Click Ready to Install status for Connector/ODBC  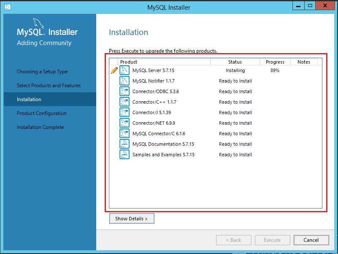235,91
